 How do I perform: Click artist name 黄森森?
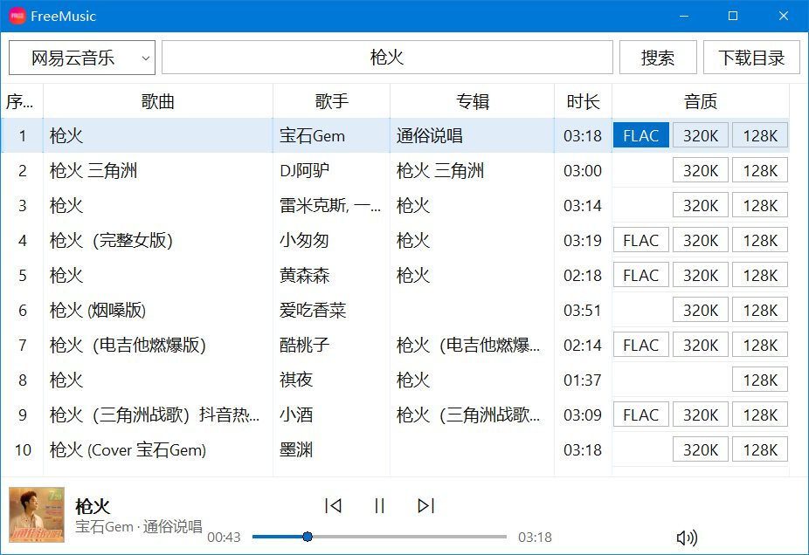point(304,275)
